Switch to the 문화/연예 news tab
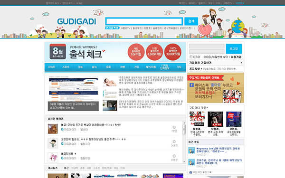This screenshot has width=285, height=178. coord(107,168)
